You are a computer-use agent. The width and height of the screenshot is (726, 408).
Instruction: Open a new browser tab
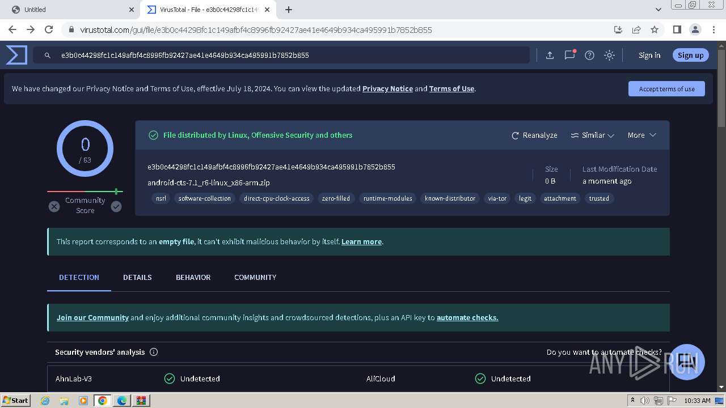coord(289,10)
